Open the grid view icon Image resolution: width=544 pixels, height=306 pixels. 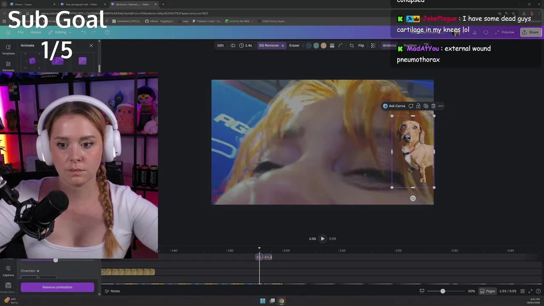pos(522,291)
